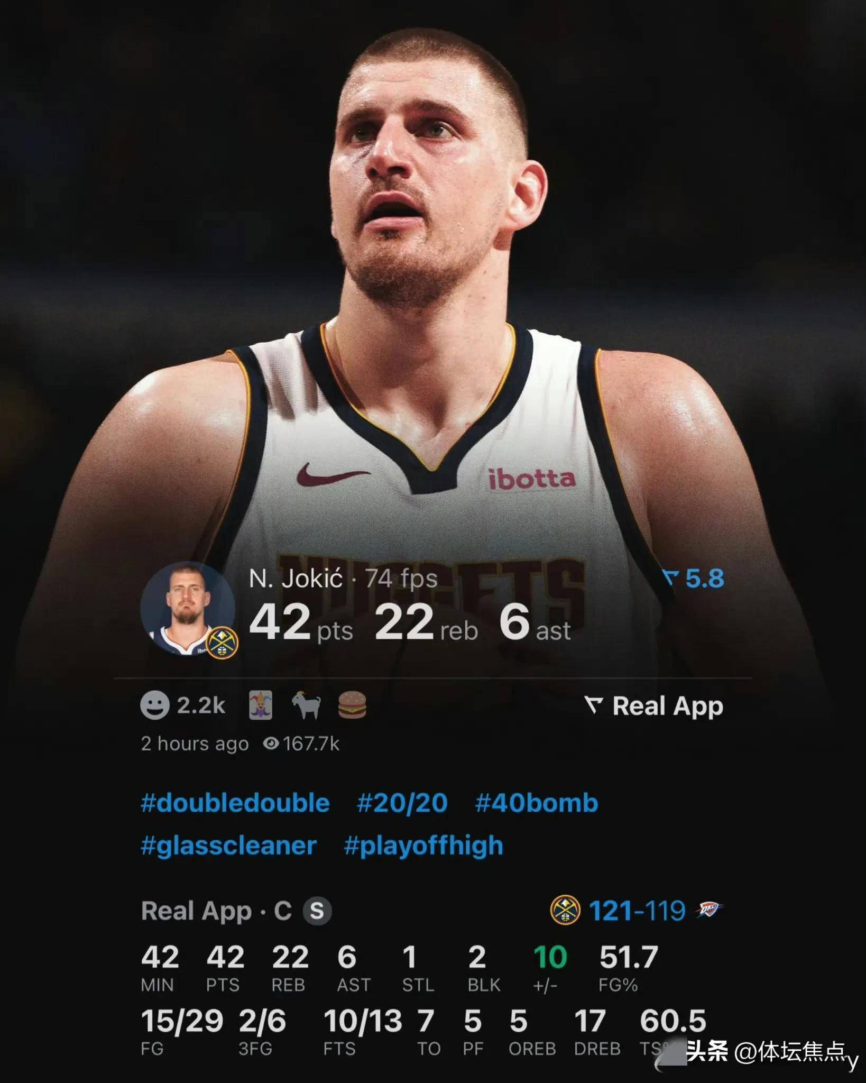Click the eye views icon 167.7k
Image resolution: width=866 pixels, height=1083 pixels.
point(271,744)
